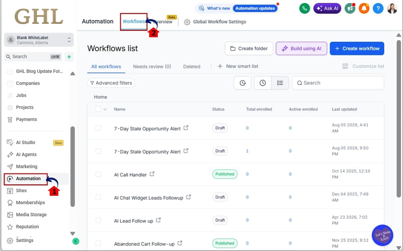Select the All workflows tab

(106, 67)
